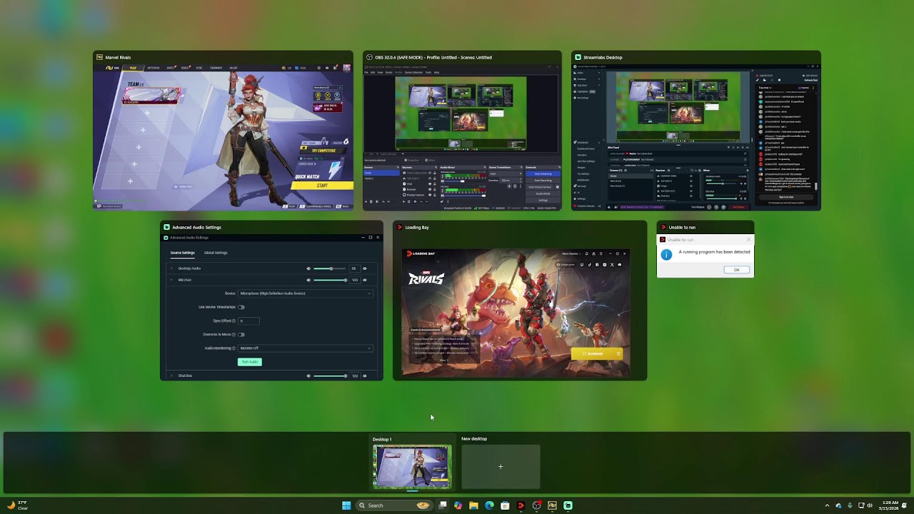Click Stop Streaming in OBS controls
Screen dimensions: 914x514
543,173
